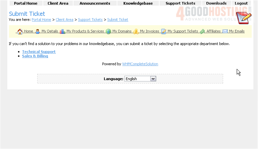Click the Home house icon
This screenshot has height=149, width=258.
click(20, 31)
